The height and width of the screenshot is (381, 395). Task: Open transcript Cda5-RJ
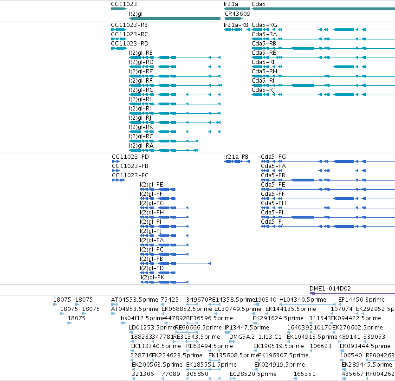tap(323, 95)
